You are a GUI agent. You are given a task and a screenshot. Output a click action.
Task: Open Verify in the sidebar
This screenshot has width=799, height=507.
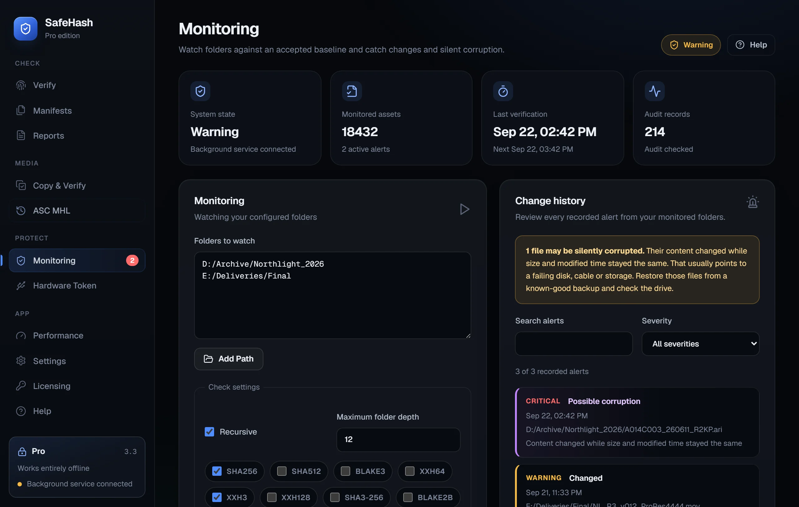[77, 85]
